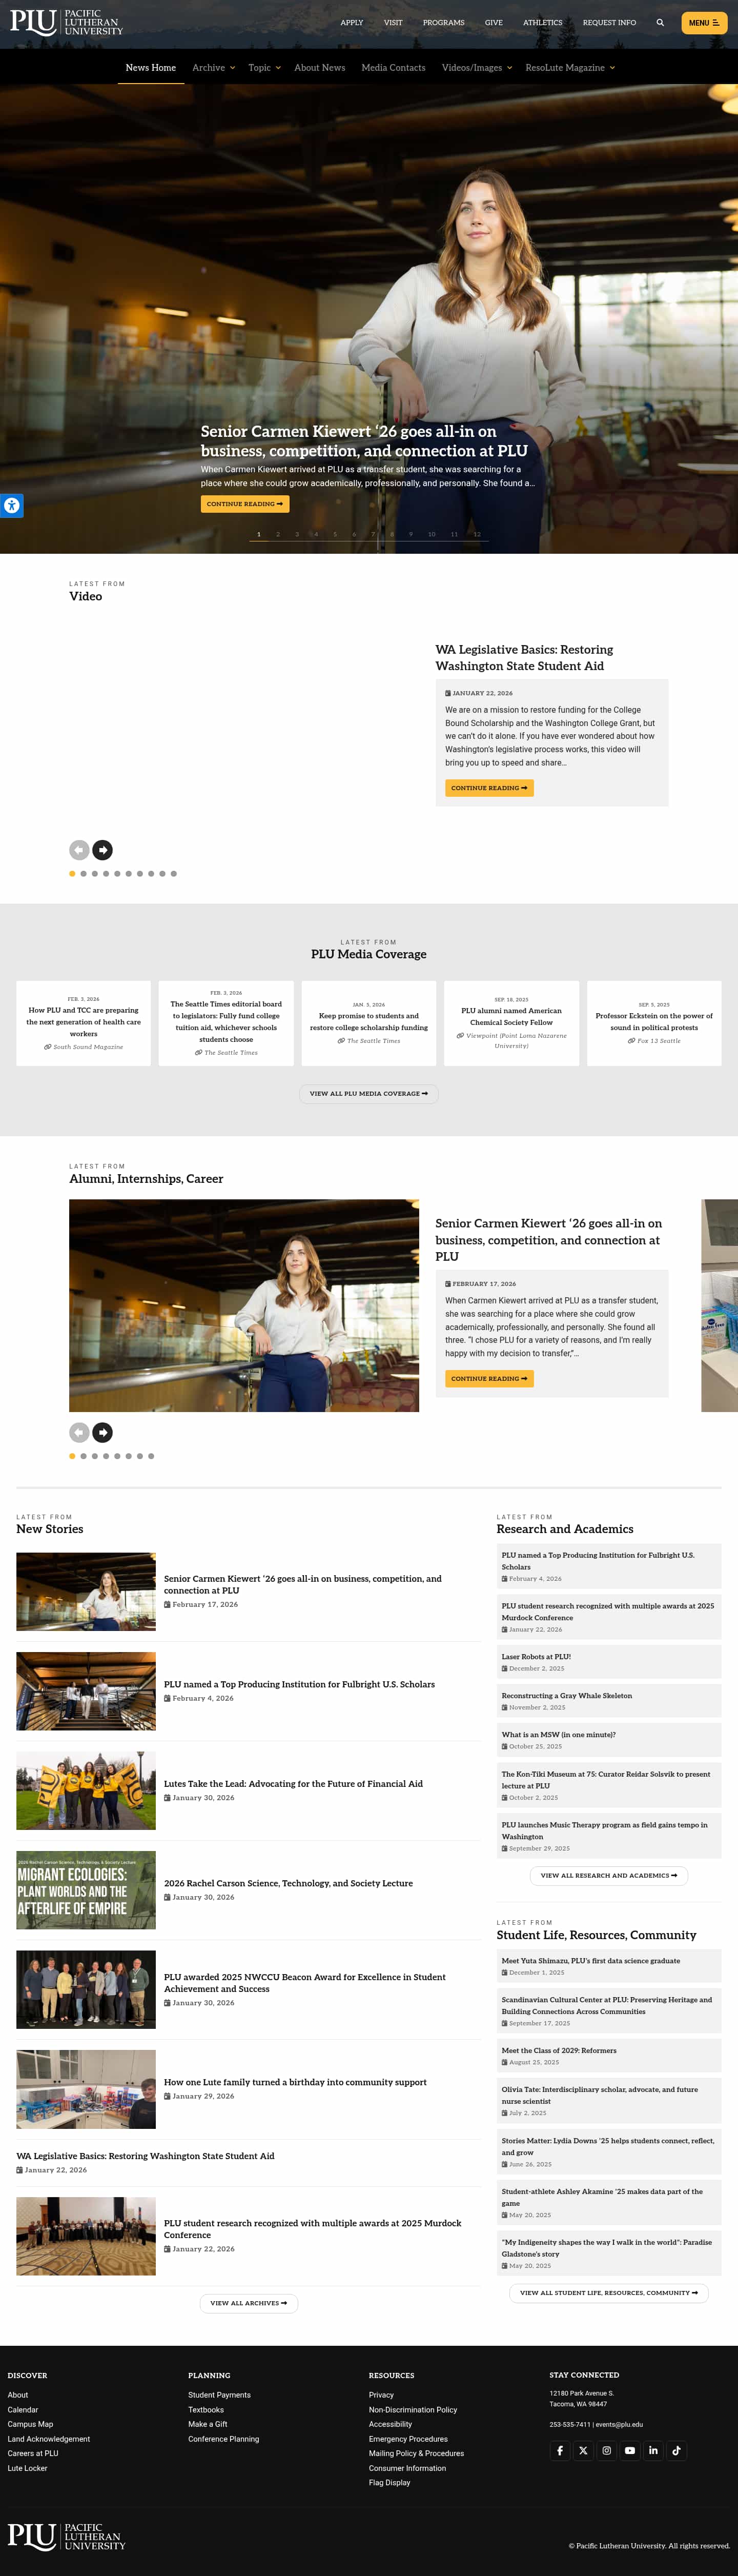Select the first yellow dot in video carousel

tap(72, 873)
